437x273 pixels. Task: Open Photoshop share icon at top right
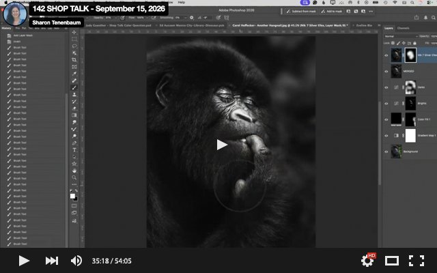[417, 18]
